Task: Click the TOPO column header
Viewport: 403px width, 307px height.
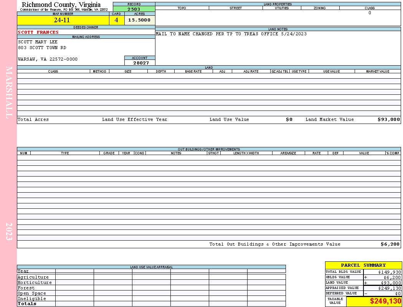Action: pyautogui.click(x=182, y=8)
